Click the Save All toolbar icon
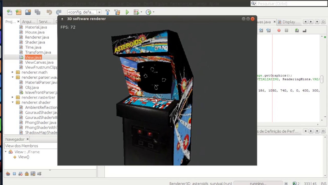This screenshot has height=185, width=328. (x=37, y=12)
